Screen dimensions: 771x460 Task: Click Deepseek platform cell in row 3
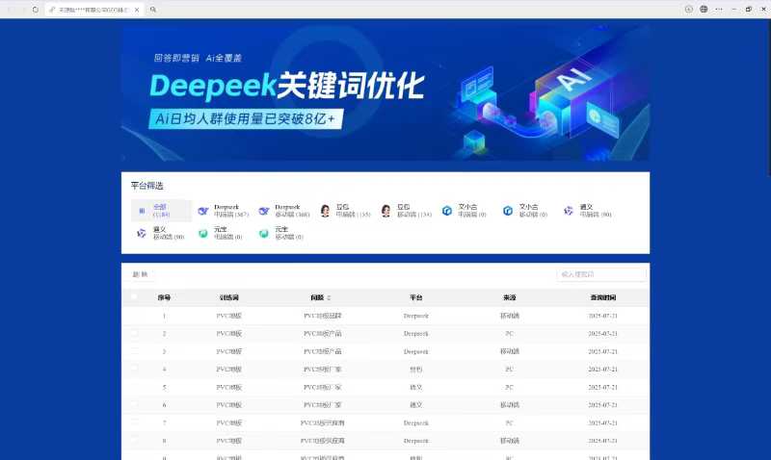tap(416, 351)
